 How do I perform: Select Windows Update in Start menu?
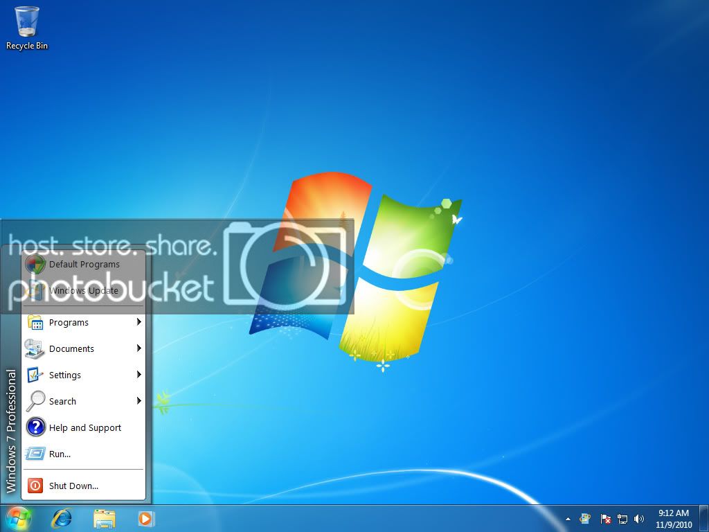click(x=83, y=290)
